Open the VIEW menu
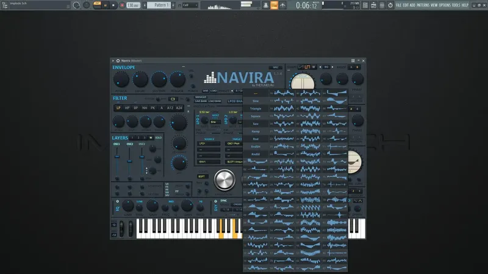 coord(434,5)
